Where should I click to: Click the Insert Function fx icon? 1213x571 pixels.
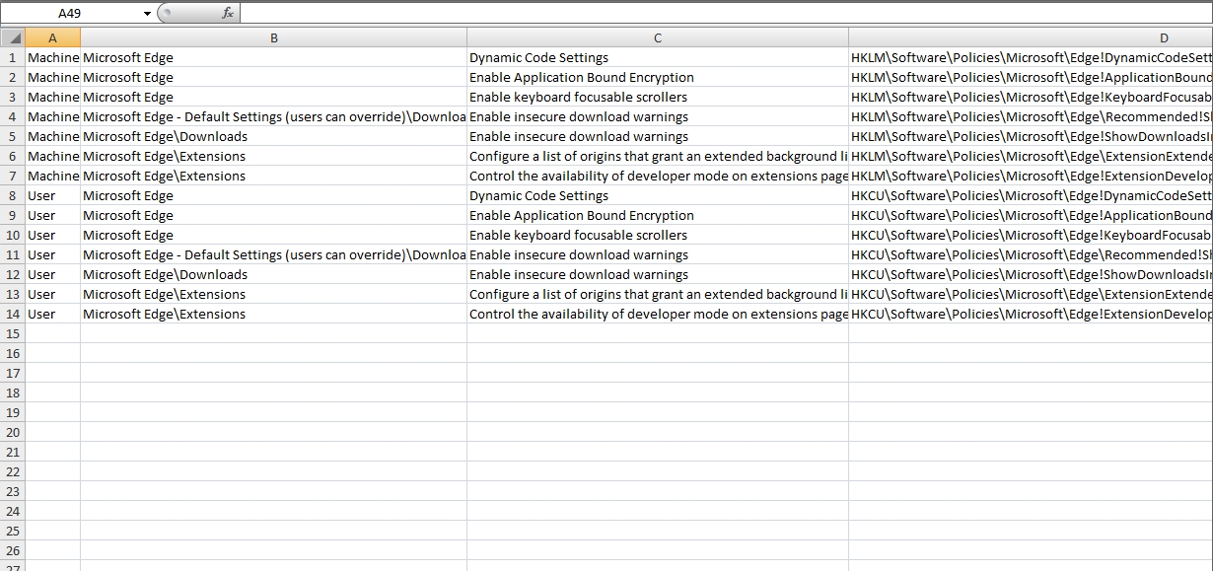pyautogui.click(x=228, y=13)
